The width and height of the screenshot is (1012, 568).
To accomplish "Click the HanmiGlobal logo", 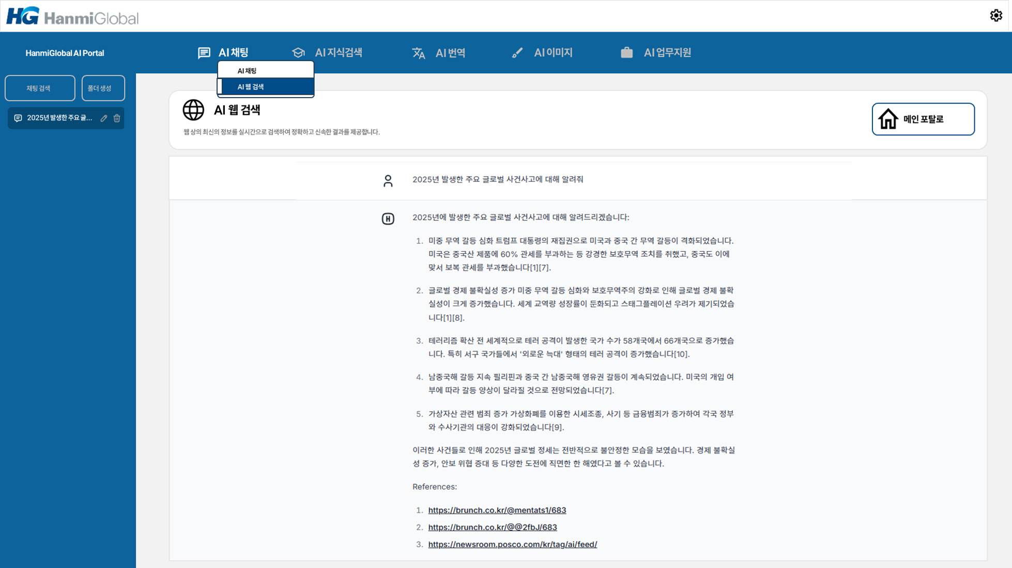I will click(72, 17).
